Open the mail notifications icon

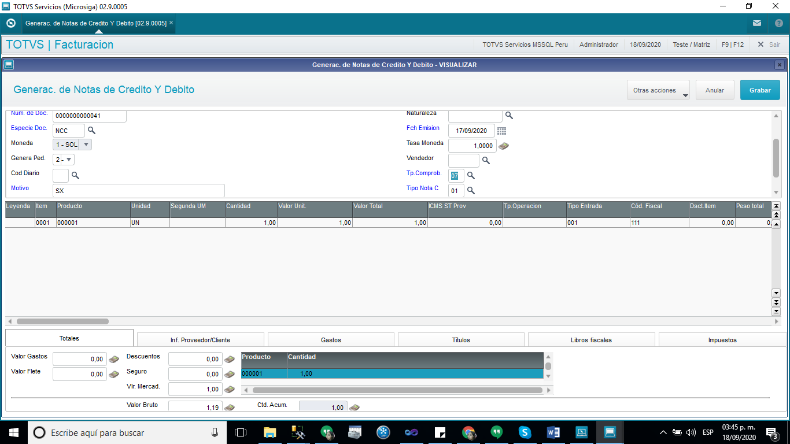click(x=757, y=23)
